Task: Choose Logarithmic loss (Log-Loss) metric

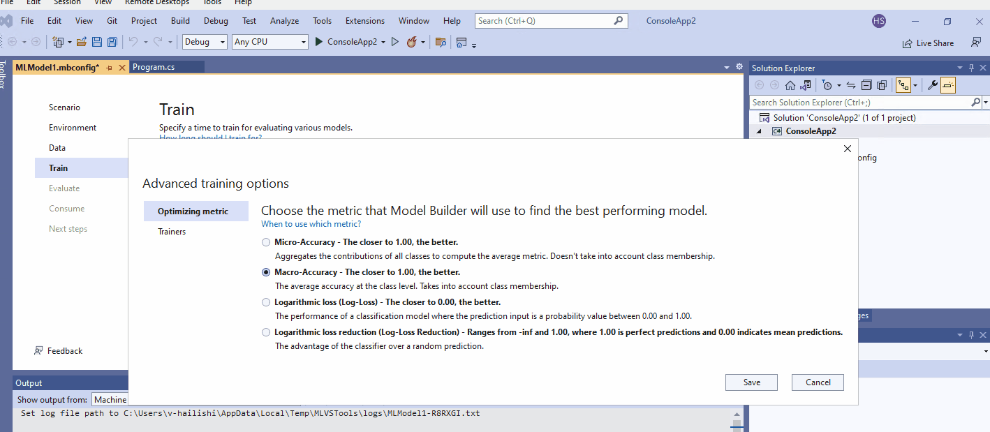Action: click(x=266, y=301)
